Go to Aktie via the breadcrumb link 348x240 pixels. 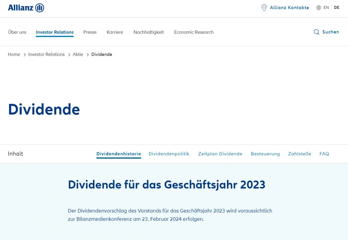(x=78, y=54)
